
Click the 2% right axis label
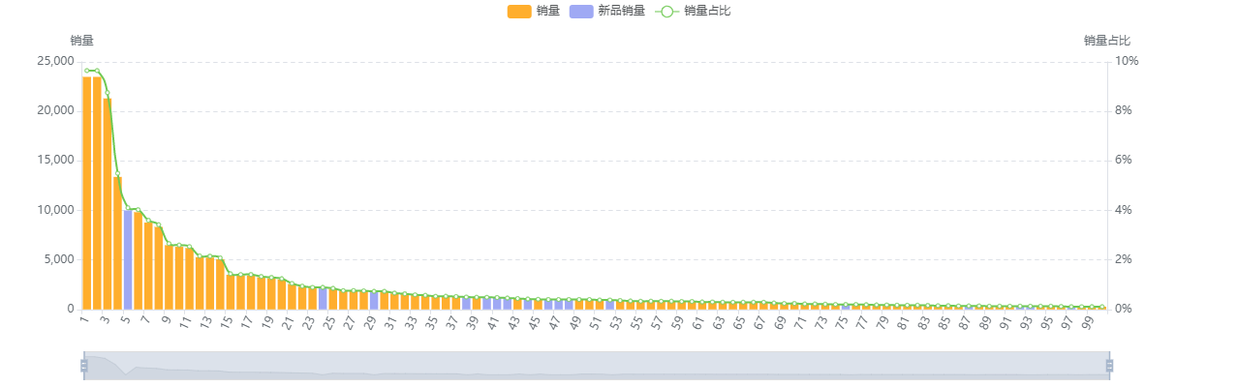pyautogui.click(x=1124, y=259)
